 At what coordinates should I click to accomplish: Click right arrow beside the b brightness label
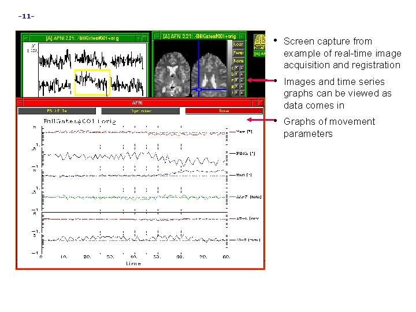coord(242,74)
